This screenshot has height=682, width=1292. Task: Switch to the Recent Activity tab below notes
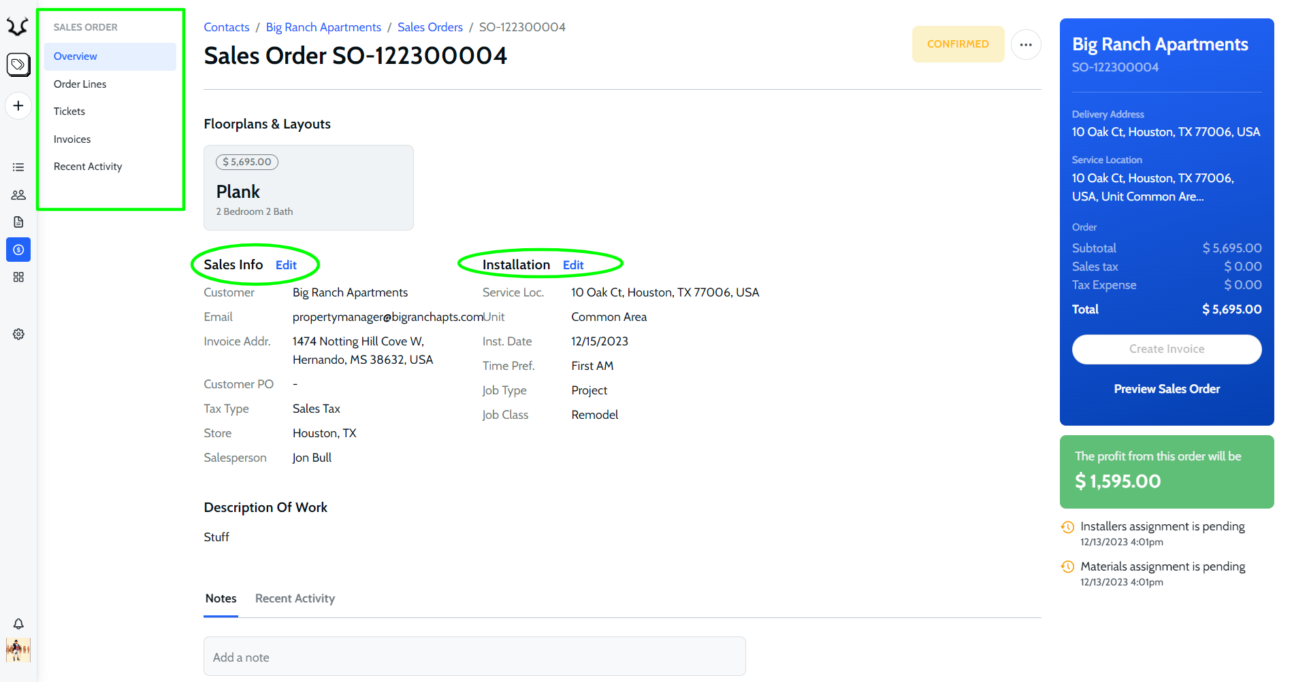(295, 598)
